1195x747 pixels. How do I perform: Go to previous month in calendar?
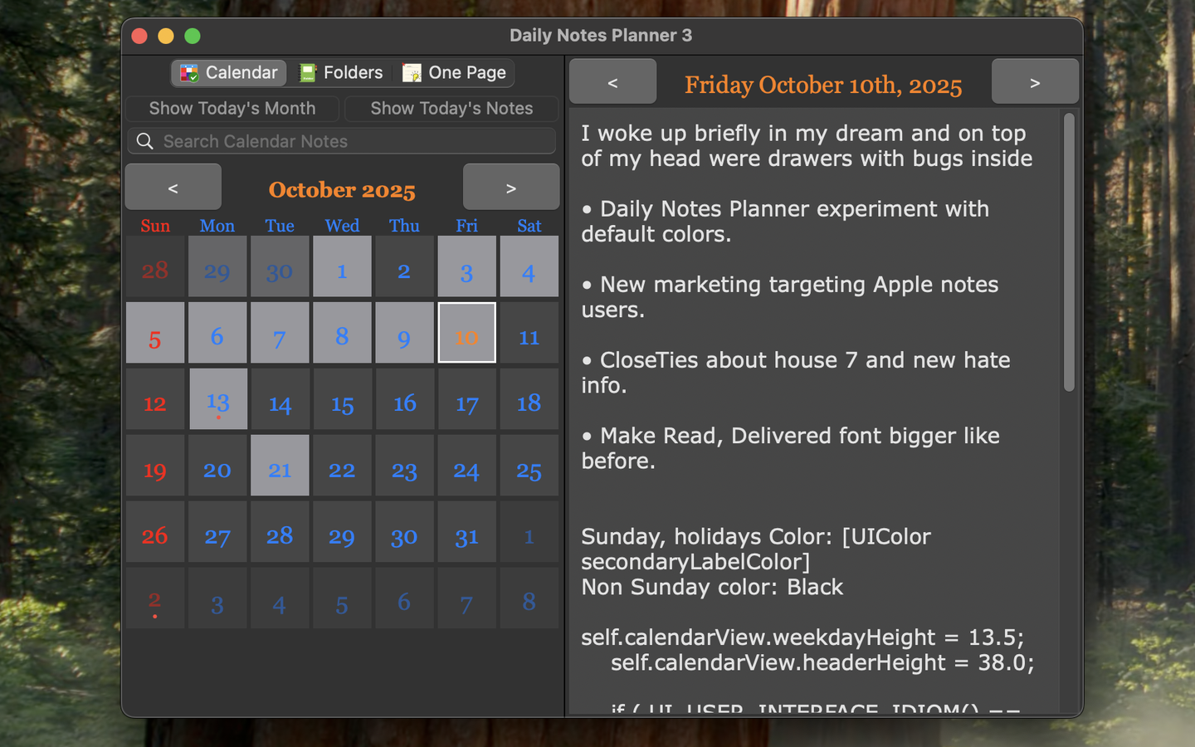(173, 188)
